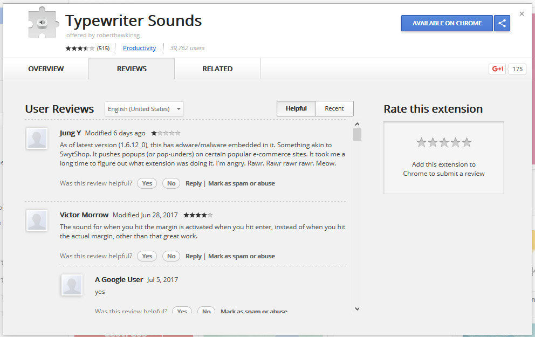535x337 pixels.
Task: Click Reply on Jung Y's review
Action: coord(193,183)
